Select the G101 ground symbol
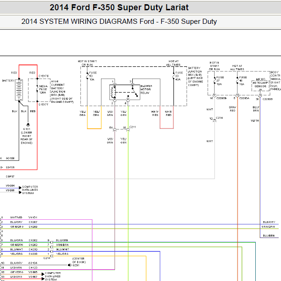Viewport: 281px width, 281px height. coord(28,124)
